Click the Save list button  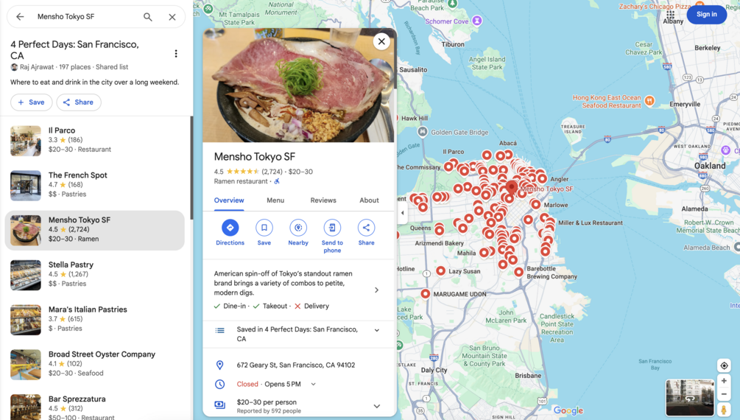(x=31, y=102)
